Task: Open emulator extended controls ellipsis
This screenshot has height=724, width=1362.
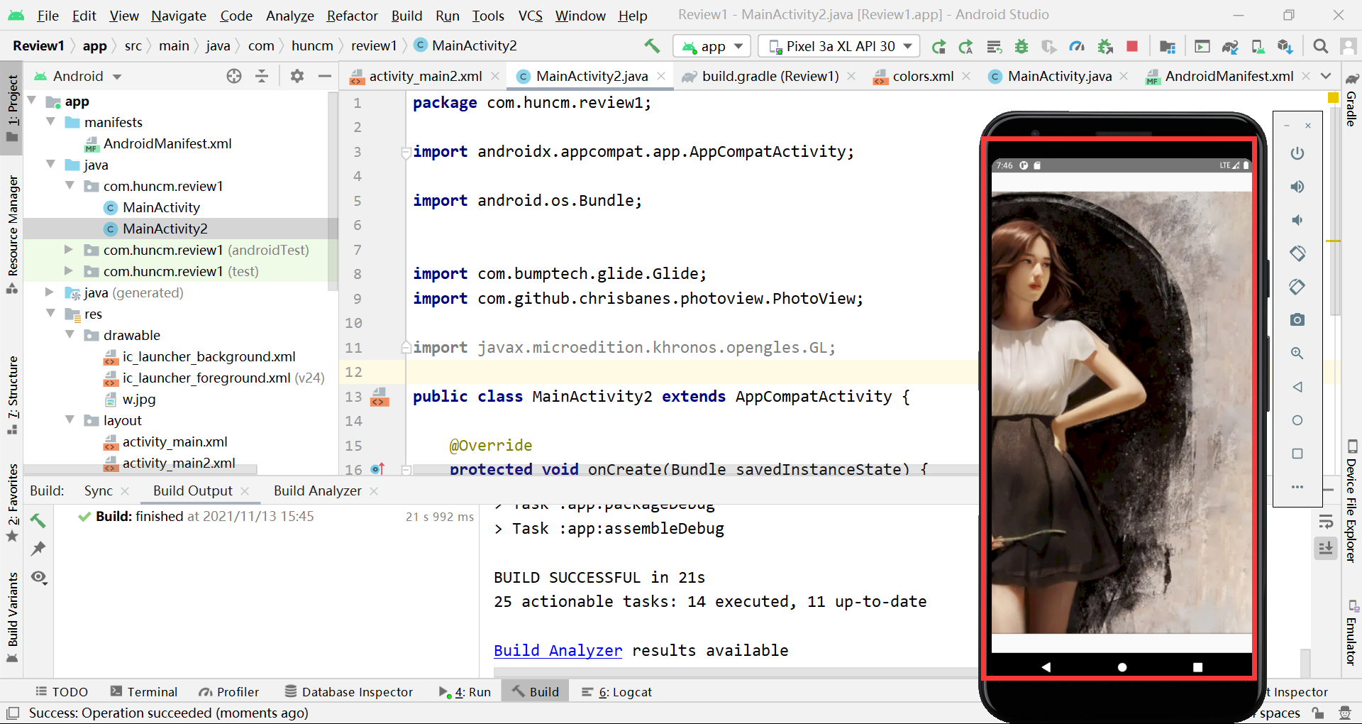Action: click(x=1297, y=487)
